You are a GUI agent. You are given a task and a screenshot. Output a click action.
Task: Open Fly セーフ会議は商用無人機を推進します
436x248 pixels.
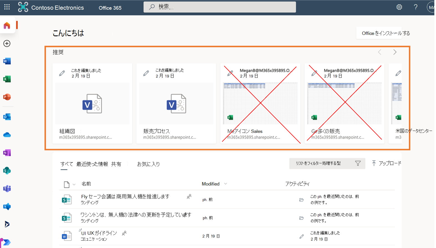(x=125, y=197)
